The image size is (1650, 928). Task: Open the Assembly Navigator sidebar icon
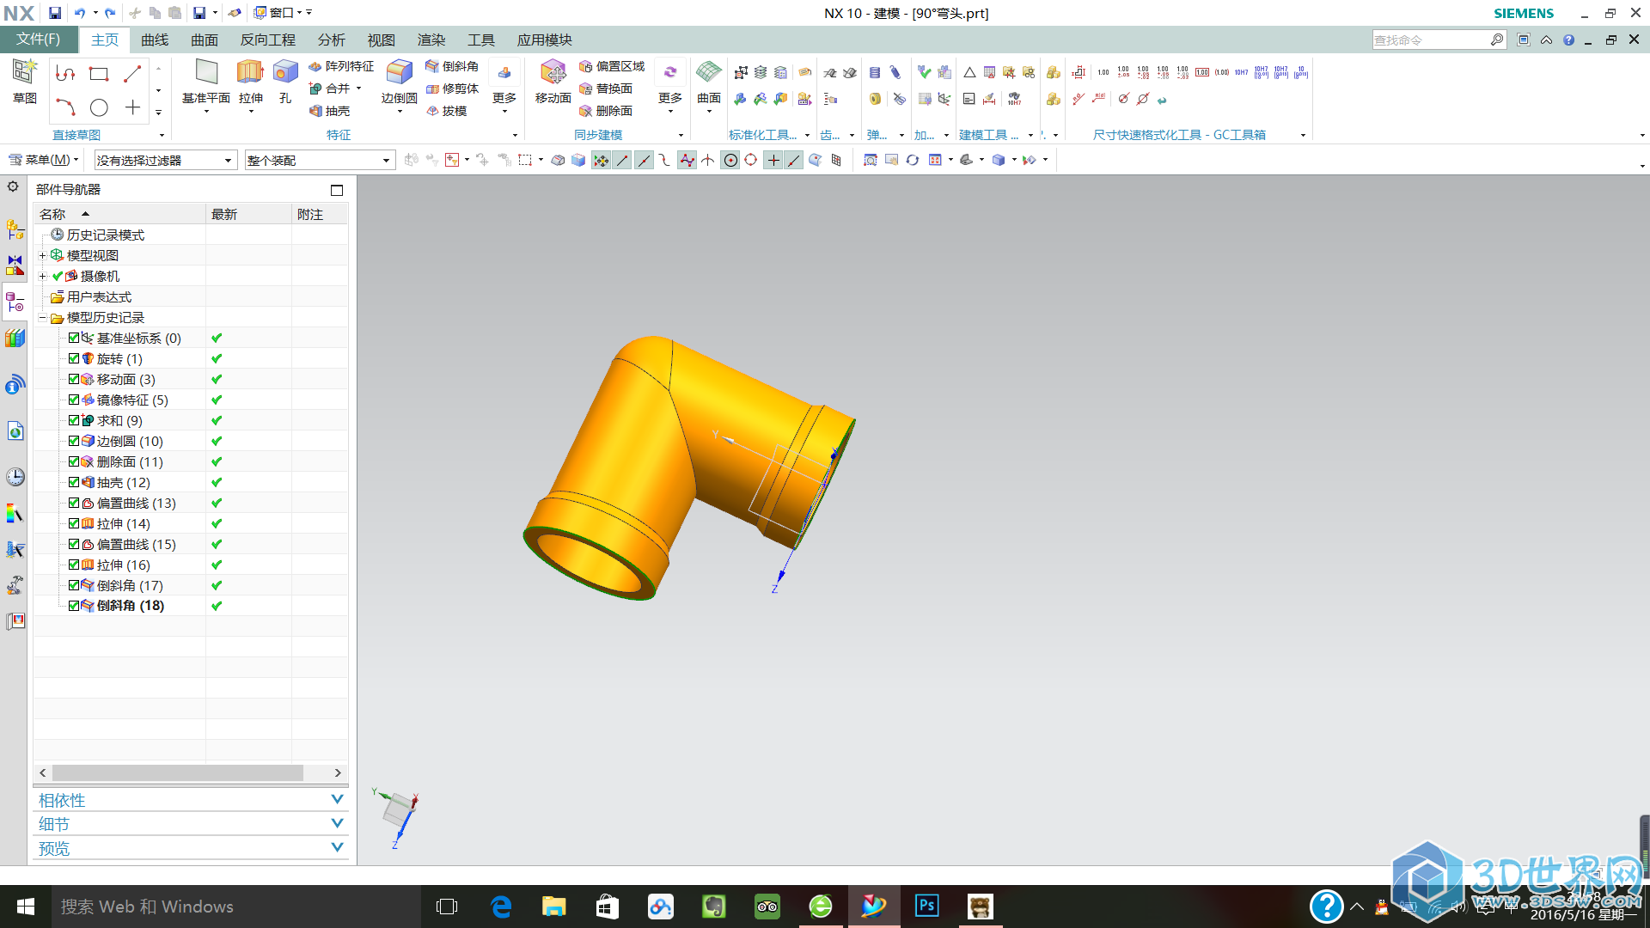pyautogui.click(x=15, y=229)
